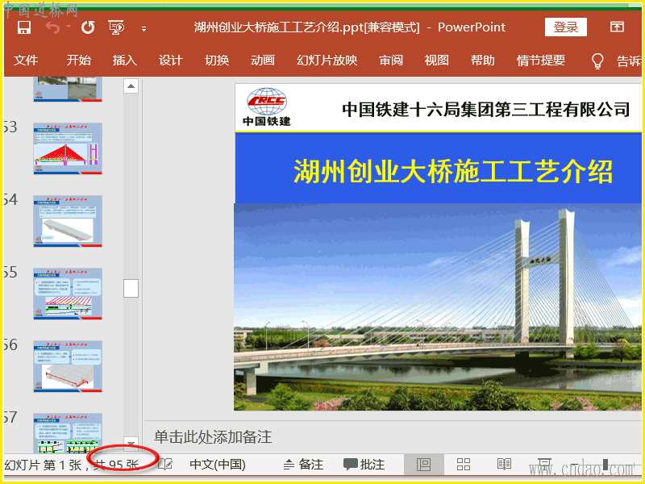Image resolution: width=645 pixels, height=484 pixels.
Task: Open the 视图 ribbon tab
Action: pos(436,60)
